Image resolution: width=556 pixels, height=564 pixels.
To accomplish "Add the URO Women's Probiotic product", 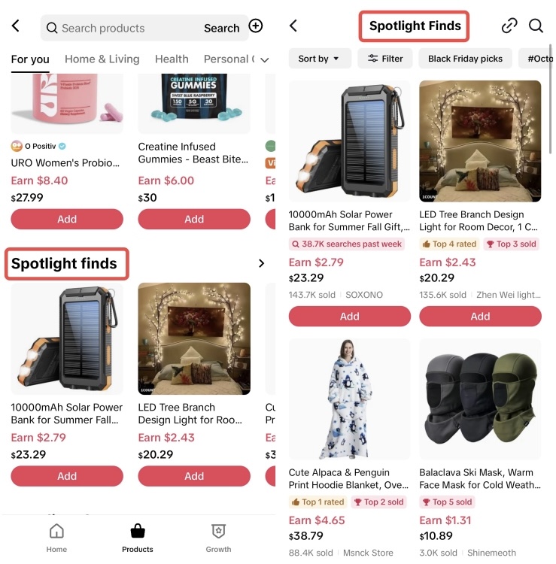I will [x=67, y=219].
